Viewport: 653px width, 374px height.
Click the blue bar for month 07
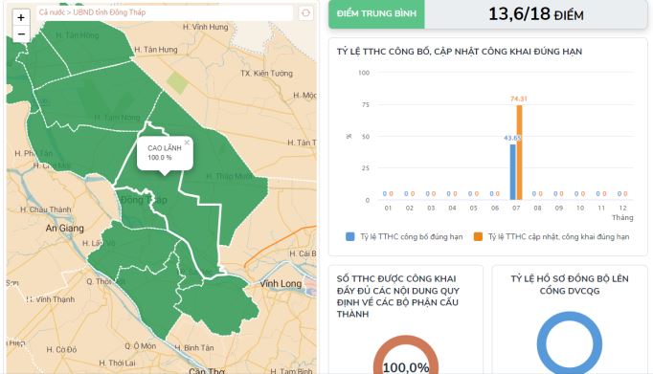click(x=513, y=172)
